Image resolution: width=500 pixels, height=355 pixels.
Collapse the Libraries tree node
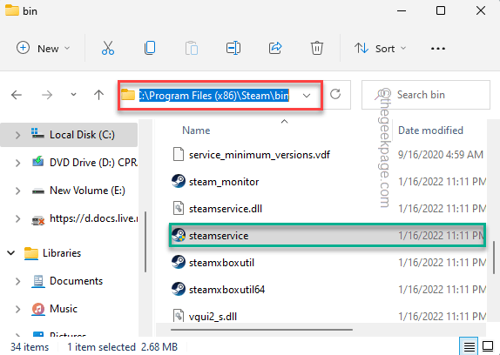pos(11,253)
